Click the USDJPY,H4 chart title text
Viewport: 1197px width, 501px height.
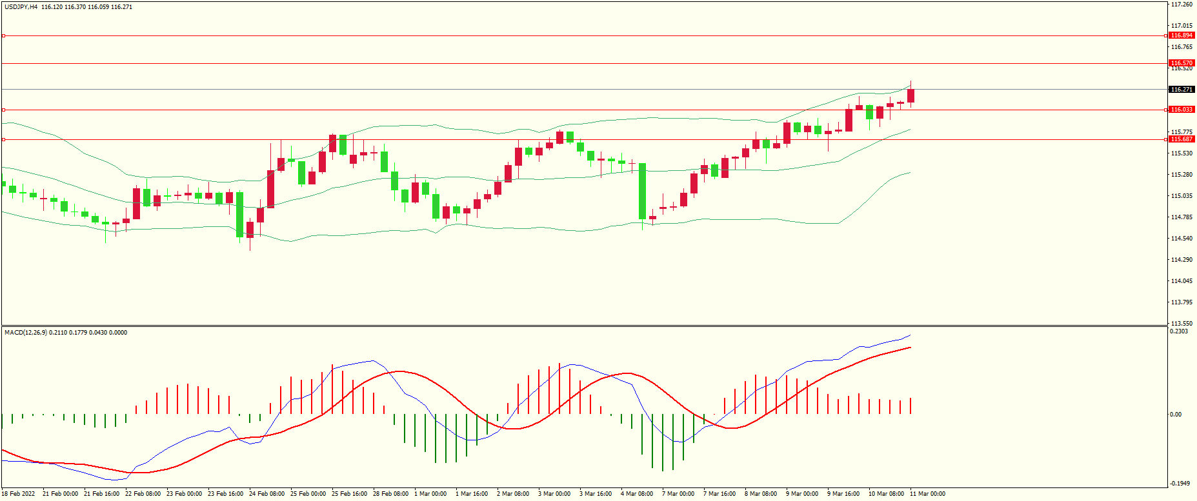click(21, 7)
